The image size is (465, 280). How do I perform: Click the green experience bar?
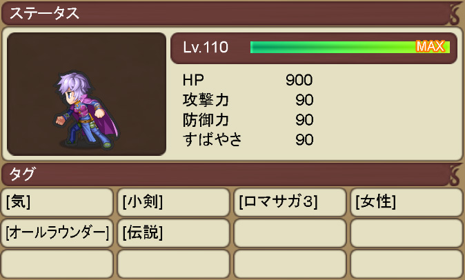click(350, 47)
